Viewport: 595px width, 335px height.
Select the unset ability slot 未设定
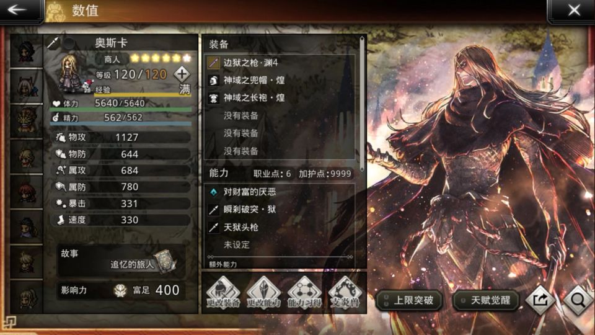pyautogui.click(x=280, y=244)
